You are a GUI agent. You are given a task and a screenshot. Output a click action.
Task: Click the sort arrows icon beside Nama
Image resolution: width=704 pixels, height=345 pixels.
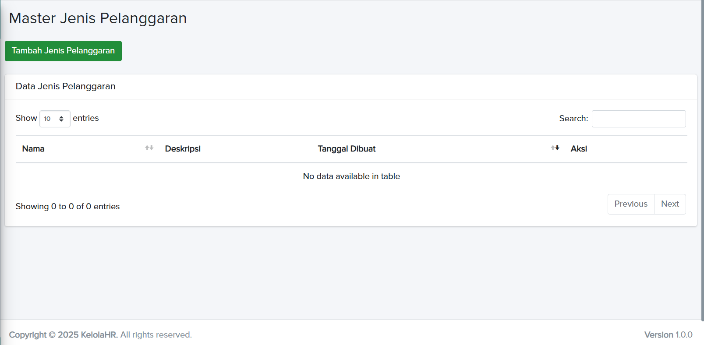(149, 148)
